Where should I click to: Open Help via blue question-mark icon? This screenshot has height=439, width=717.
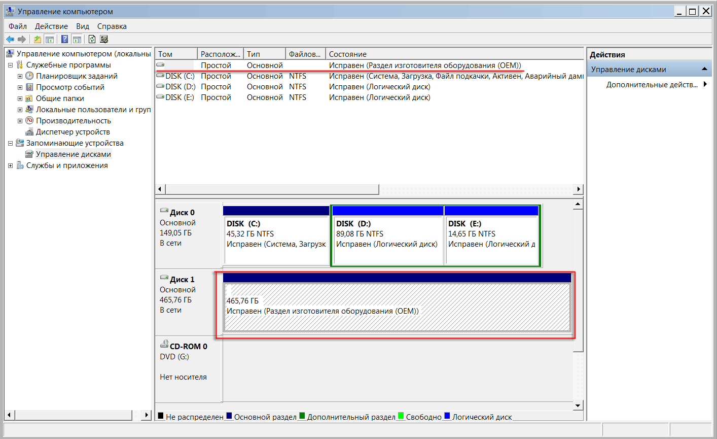coord(64,39)
